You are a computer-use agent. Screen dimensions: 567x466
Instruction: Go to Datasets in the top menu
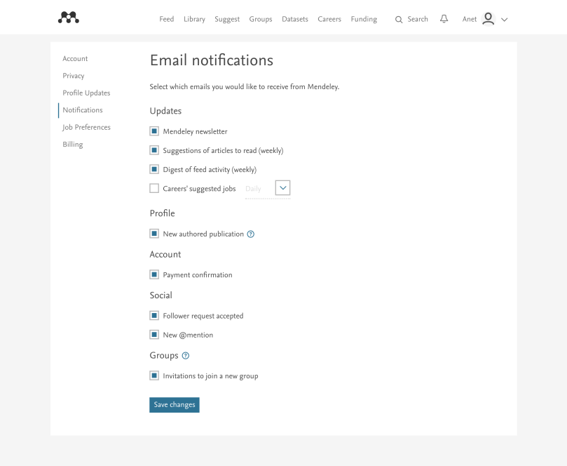pos(294,20)
